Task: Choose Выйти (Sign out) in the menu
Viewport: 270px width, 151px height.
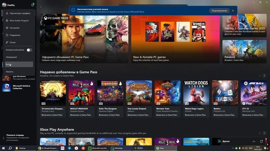Action: click(x=19, y=64)
